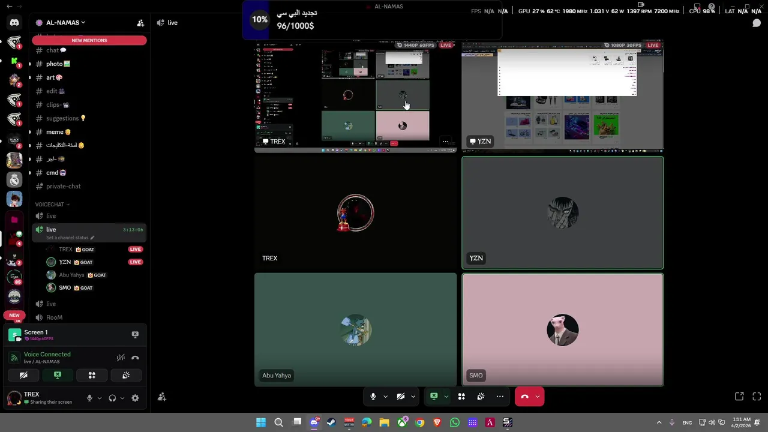This screenshot has height=432, width=768.
Task: Deafen with headphones icon in user panel
Action: 112,398
